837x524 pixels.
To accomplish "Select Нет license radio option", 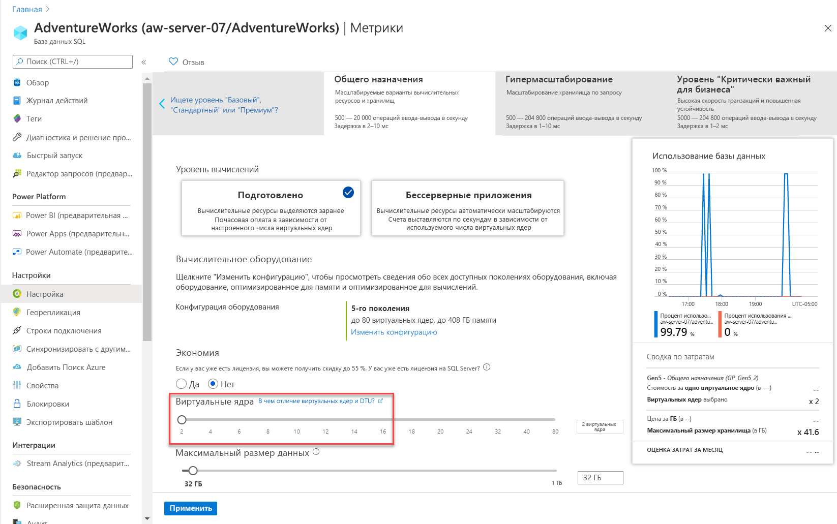I will point(213,384).
